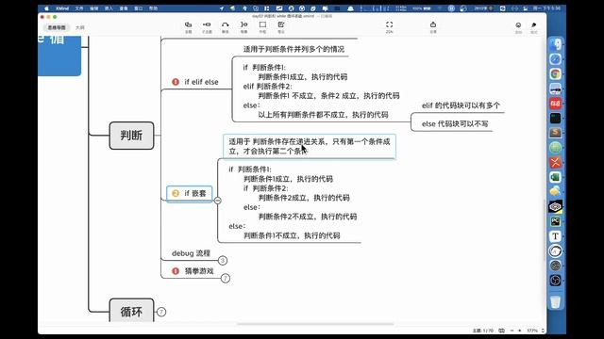Image resolution: width=604 pixels, height=339 pixels.
Task: Open the Trash in the dock
Action: 556,301
